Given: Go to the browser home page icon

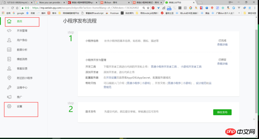Looking at the screenshot, I should (17, 8).
